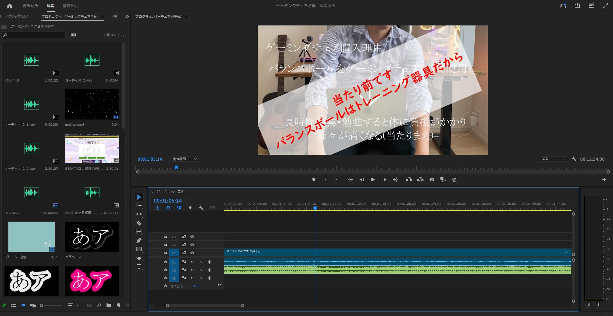Click the Extract button in program monitor

420,180
